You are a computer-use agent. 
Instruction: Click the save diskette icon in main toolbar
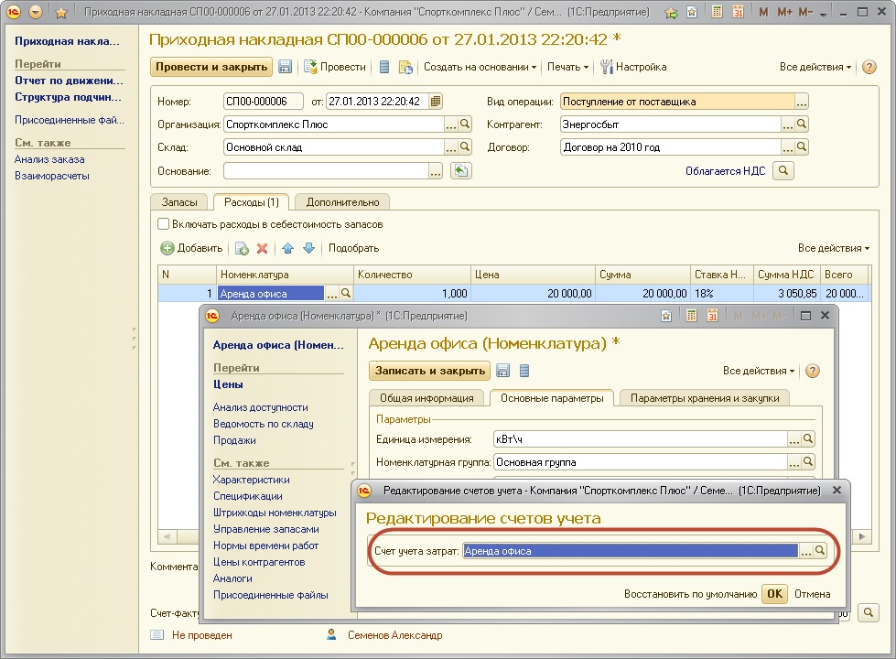tap(285, 67)
